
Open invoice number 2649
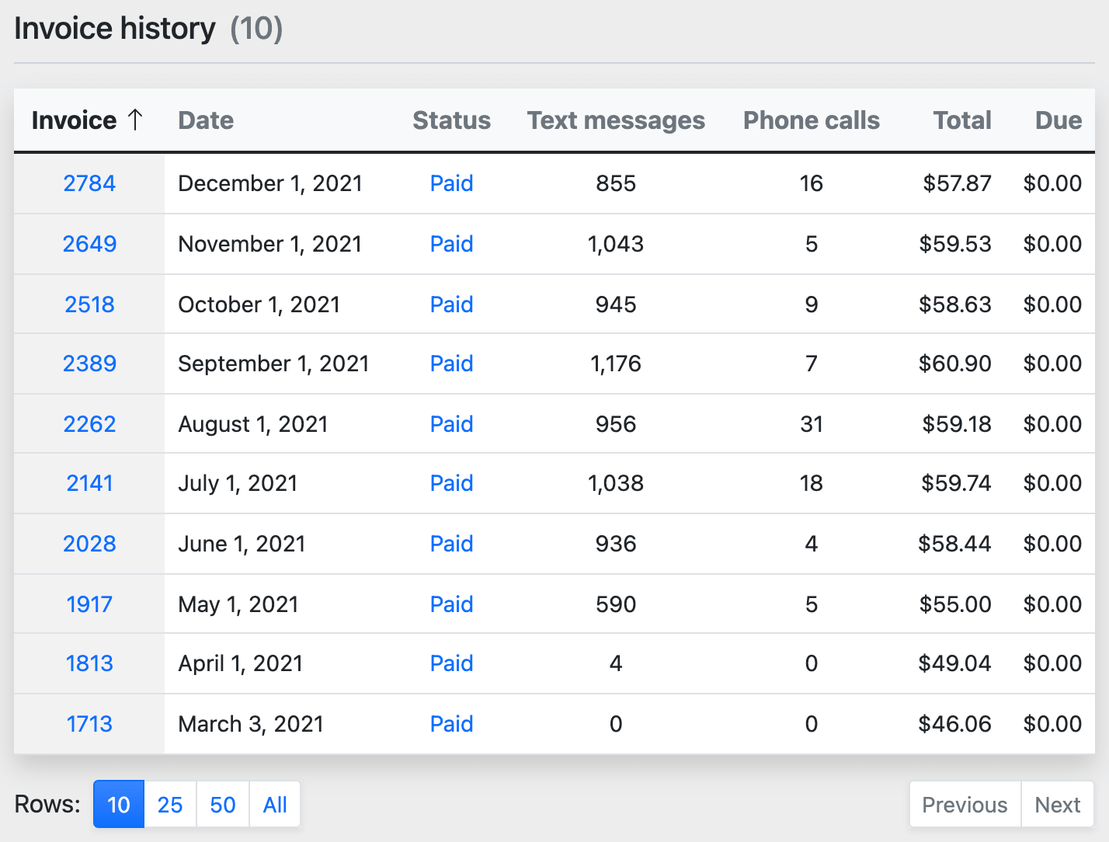89,244
